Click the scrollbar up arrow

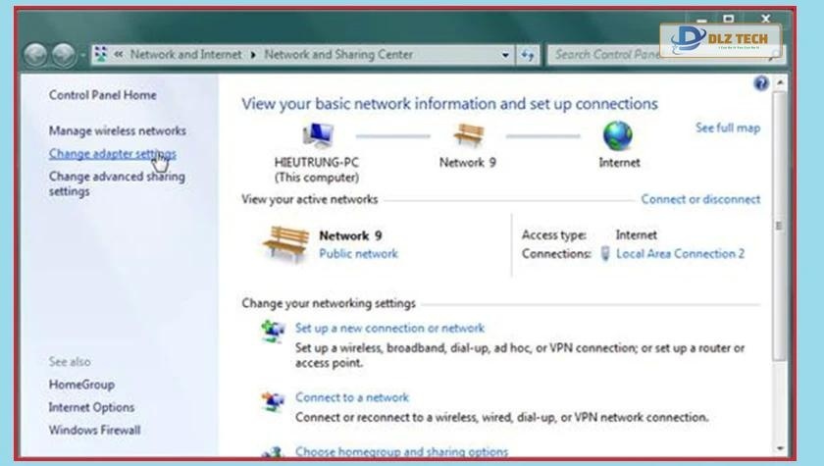pyautogui.click(x=780, y=83)
